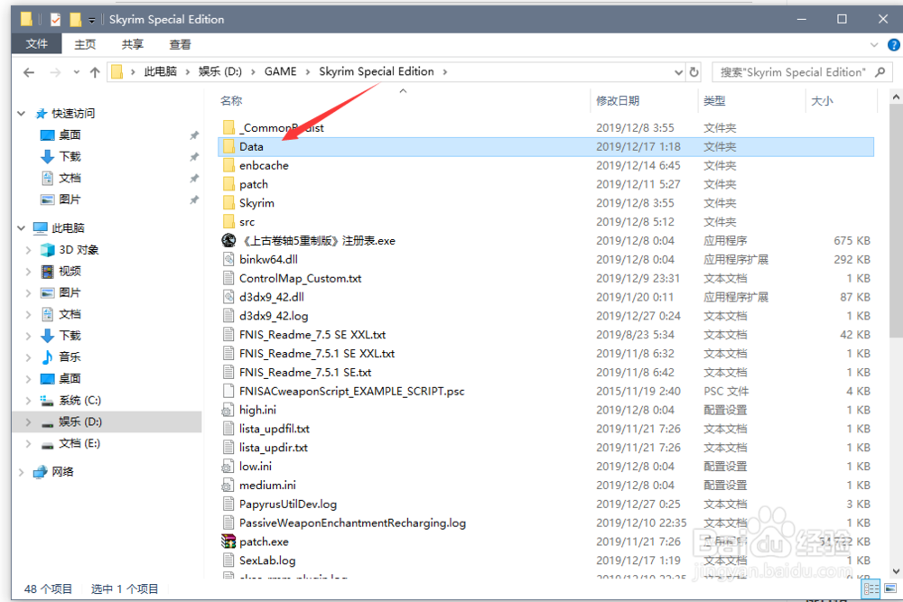Select d3dx9_42.dll file
The width and height of the screenshot is (903, 602).
tap(271, 297)
